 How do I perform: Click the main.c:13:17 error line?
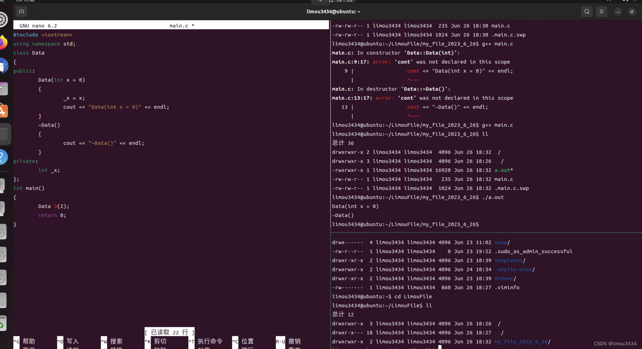coord(423,98)
